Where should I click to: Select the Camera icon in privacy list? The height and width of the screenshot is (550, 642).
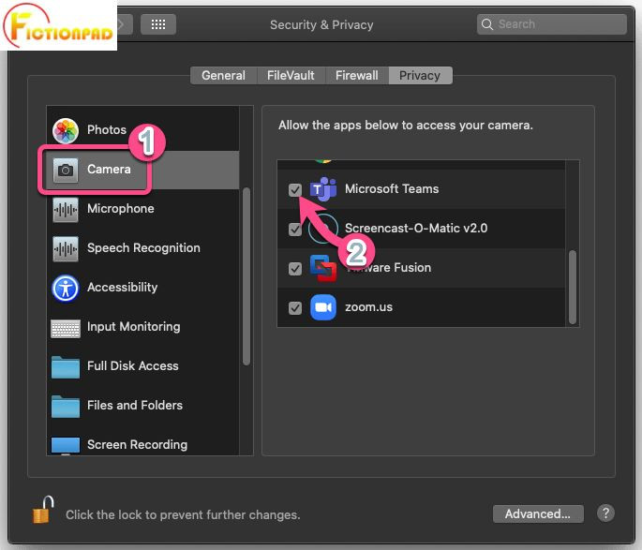pyautogui.click(x=65, y=170)
